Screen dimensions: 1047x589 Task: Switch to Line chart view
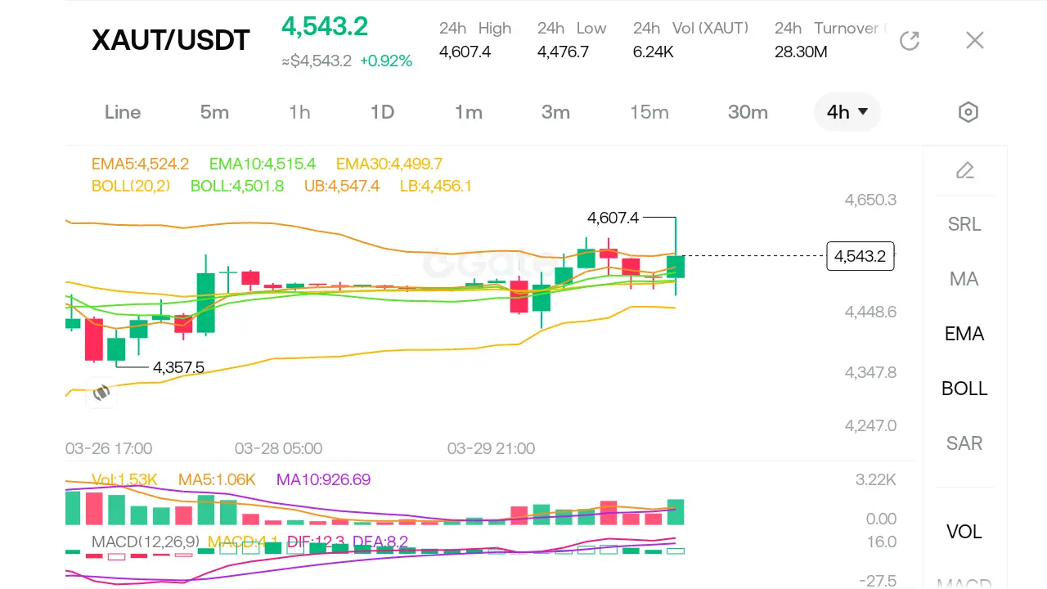pos(123,112)
